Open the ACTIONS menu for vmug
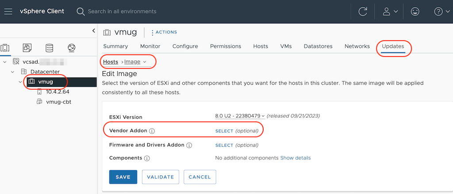453x194 pixels. pos(164,32)
